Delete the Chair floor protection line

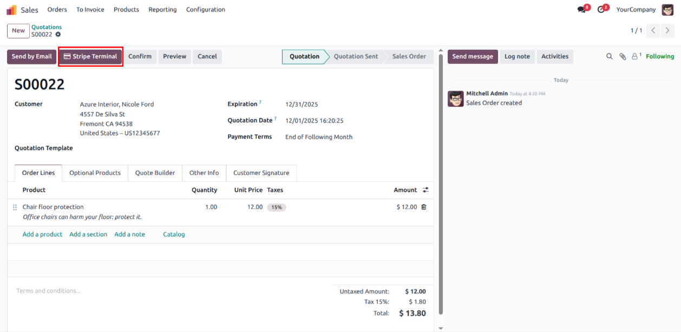click(424, 207)
